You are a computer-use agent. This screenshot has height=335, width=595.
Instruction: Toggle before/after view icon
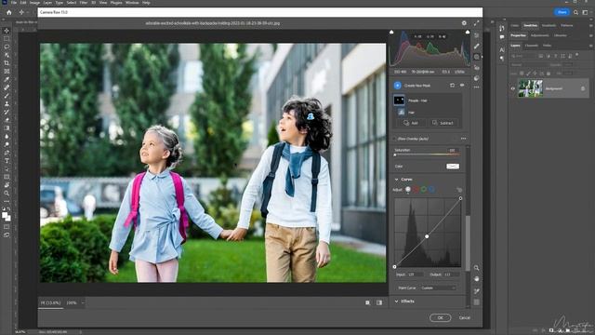[x=368, y=302]
